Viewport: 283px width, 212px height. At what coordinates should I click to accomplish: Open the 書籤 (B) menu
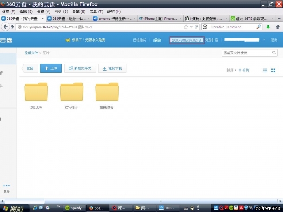pos(79,12)
